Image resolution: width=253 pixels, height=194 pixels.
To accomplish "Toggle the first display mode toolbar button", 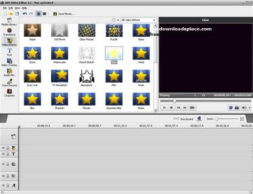I will pyautogui.click(x=38, y=14).
